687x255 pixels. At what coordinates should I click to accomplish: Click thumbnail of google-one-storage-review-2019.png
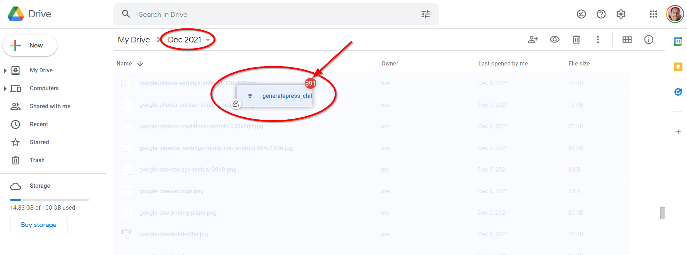[127, 170]
